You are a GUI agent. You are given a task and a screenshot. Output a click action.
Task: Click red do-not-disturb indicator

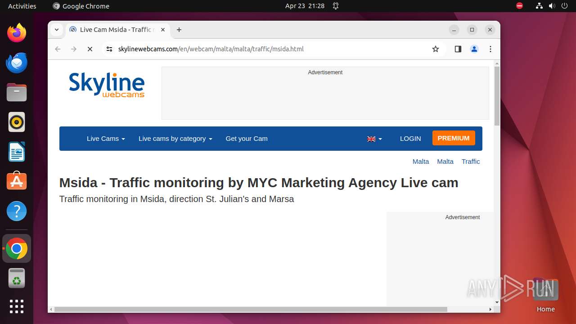(x=520, y=6)
